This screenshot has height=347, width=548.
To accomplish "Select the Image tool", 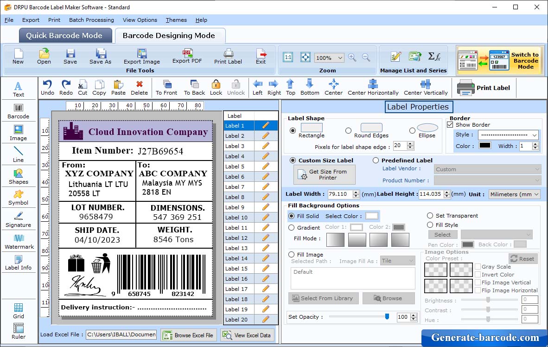I will (18, 133).
